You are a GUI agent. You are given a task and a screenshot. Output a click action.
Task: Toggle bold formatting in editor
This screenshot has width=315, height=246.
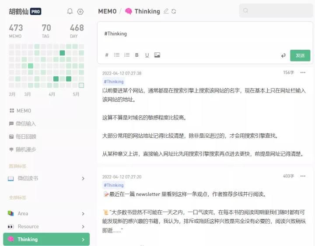(137, 55)
